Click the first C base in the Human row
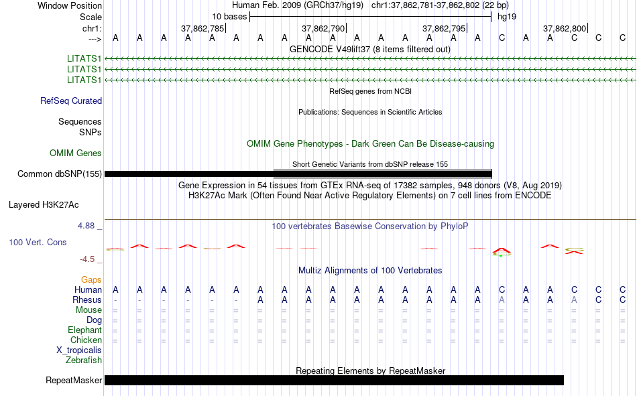Viewport: 637px width, 396px height. (502, 290)
